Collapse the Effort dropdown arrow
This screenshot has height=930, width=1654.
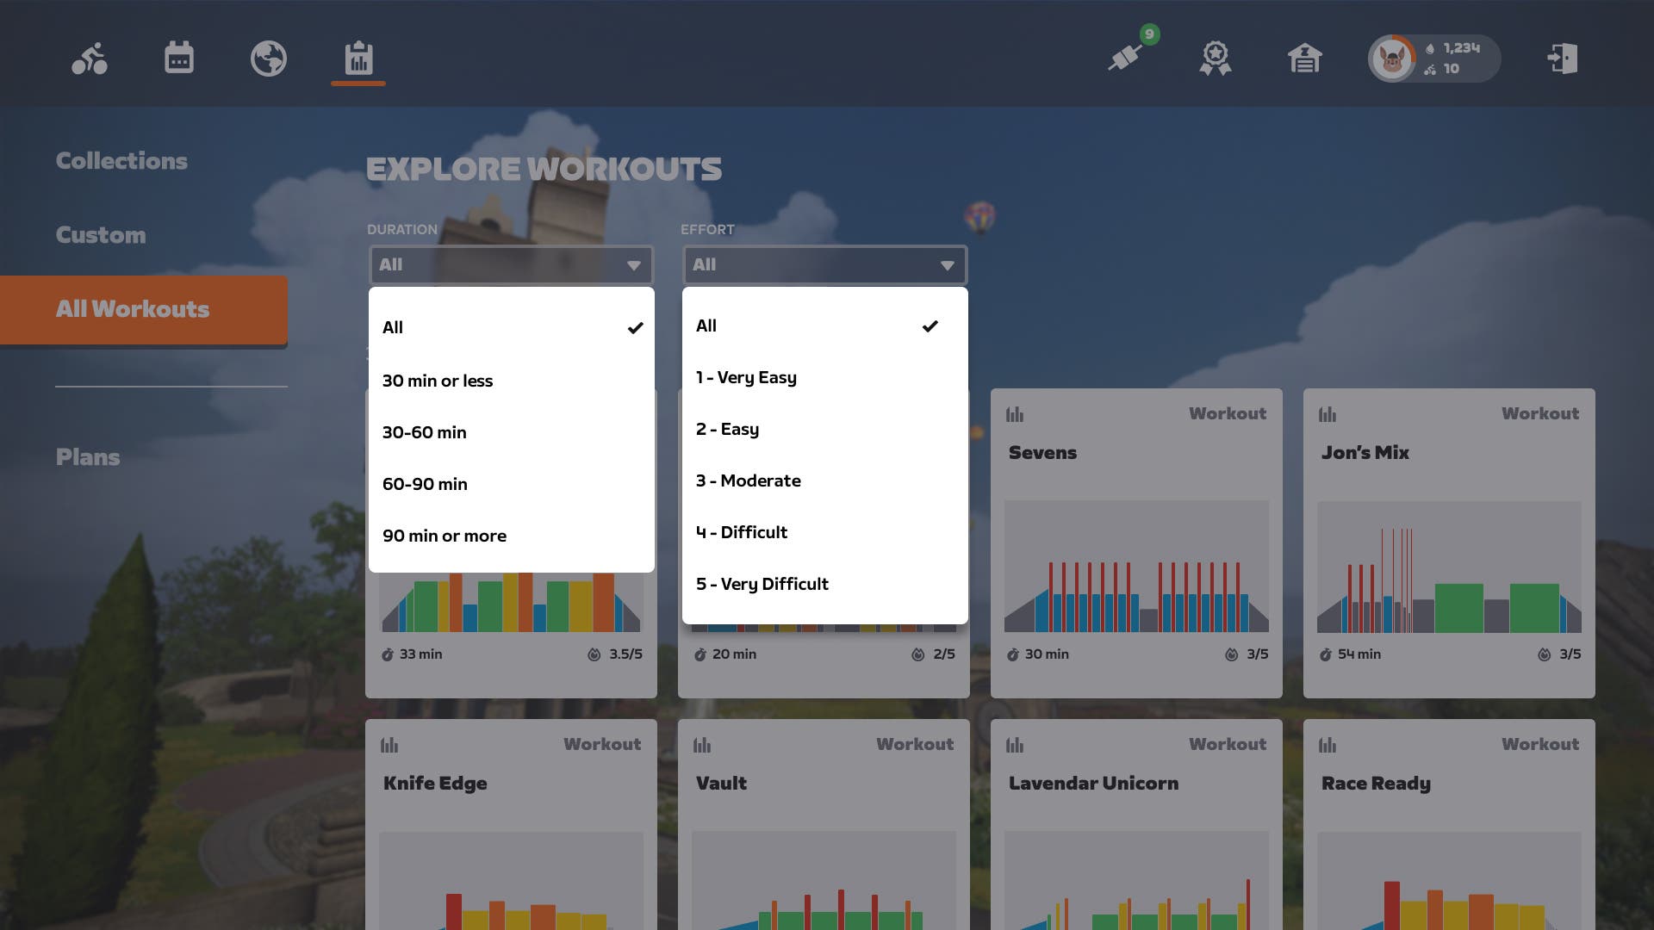pos(948,265)
